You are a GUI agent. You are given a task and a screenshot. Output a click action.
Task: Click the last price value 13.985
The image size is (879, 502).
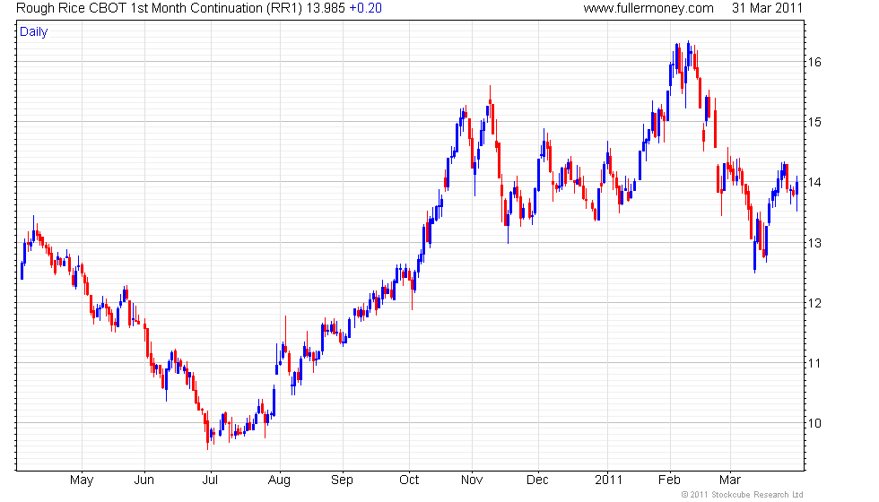tap(325, 8)
